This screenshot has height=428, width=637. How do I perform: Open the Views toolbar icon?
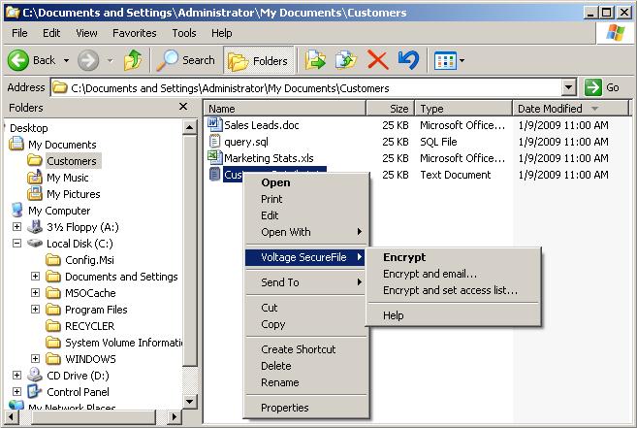click(x=449, y=60)
